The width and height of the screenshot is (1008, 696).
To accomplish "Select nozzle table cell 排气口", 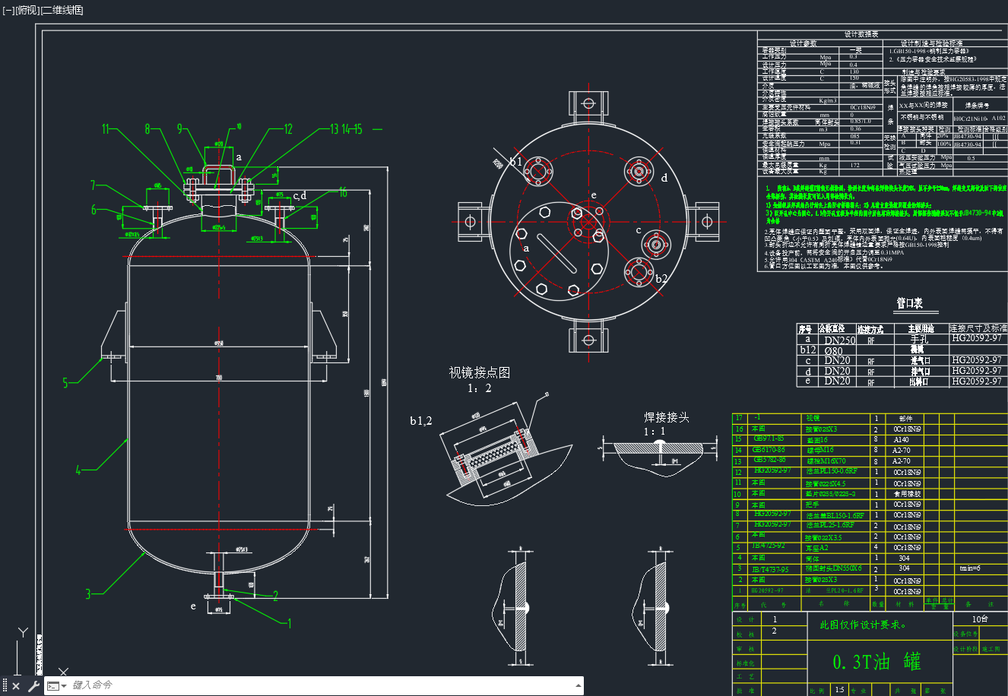I will click(x=921, y=372).
